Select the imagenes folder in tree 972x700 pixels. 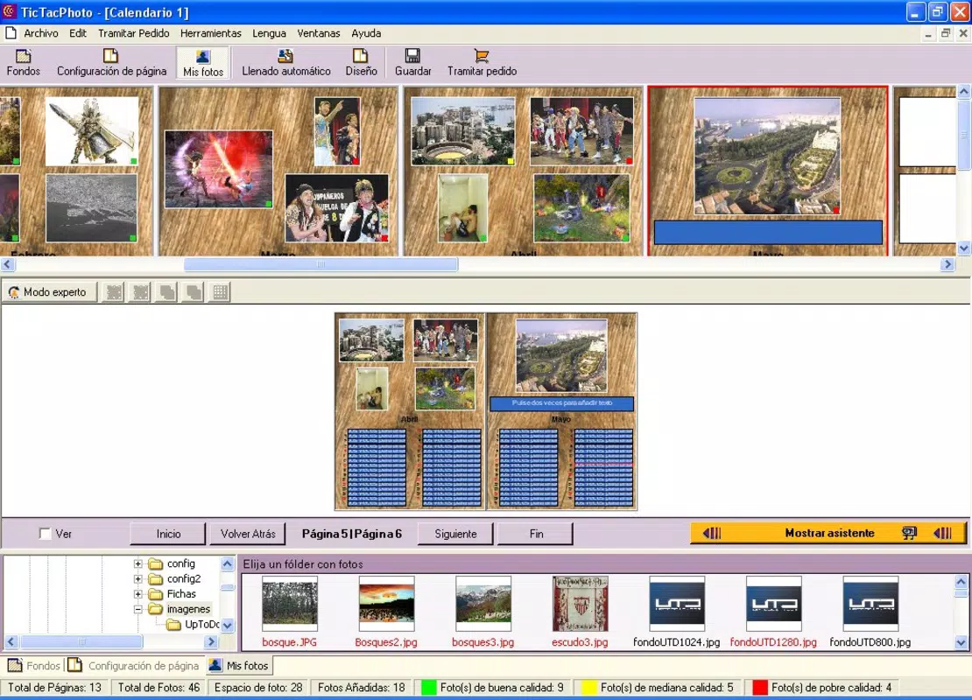(x=188, y=609)
